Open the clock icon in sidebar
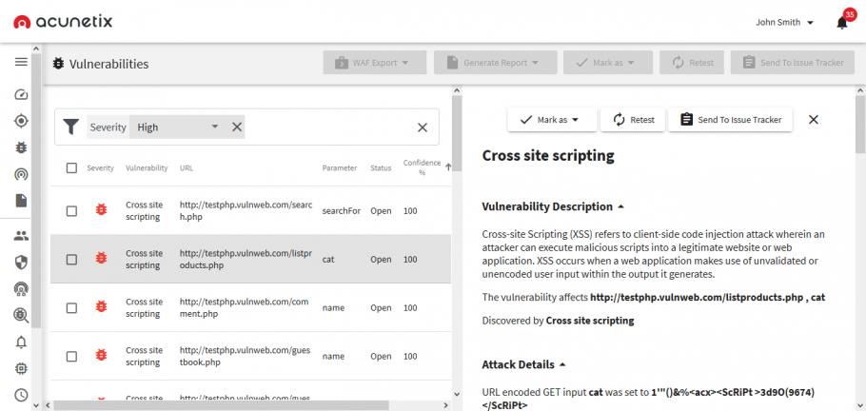The height and width of the screenshot is (411, 866). 21,395
